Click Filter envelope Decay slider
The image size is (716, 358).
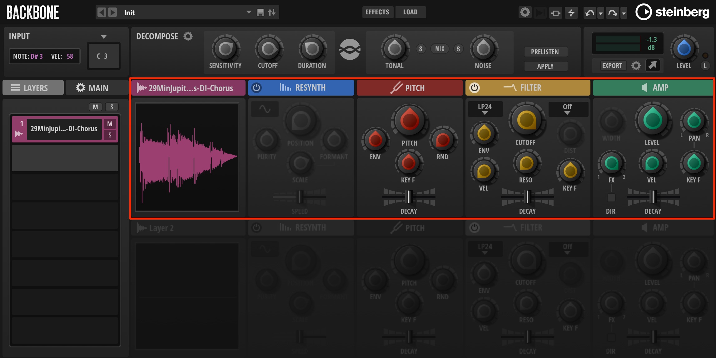[528, 197]
